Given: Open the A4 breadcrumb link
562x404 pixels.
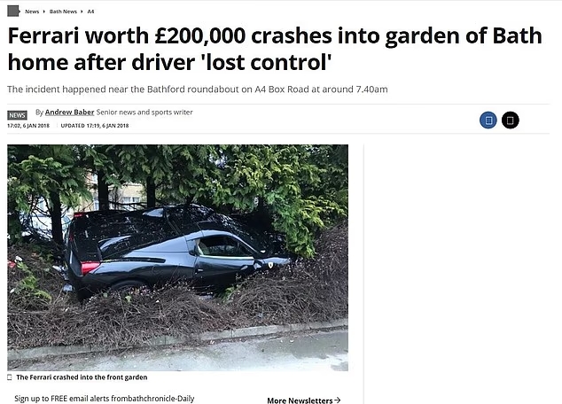Looking at the screenshot, I should [x=90, y=12].
